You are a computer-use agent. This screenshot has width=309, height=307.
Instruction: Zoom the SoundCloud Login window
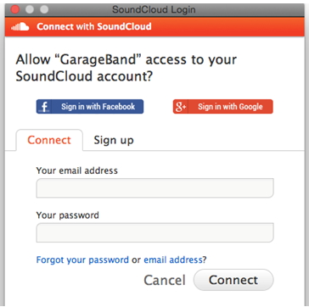tap(44, 9)
